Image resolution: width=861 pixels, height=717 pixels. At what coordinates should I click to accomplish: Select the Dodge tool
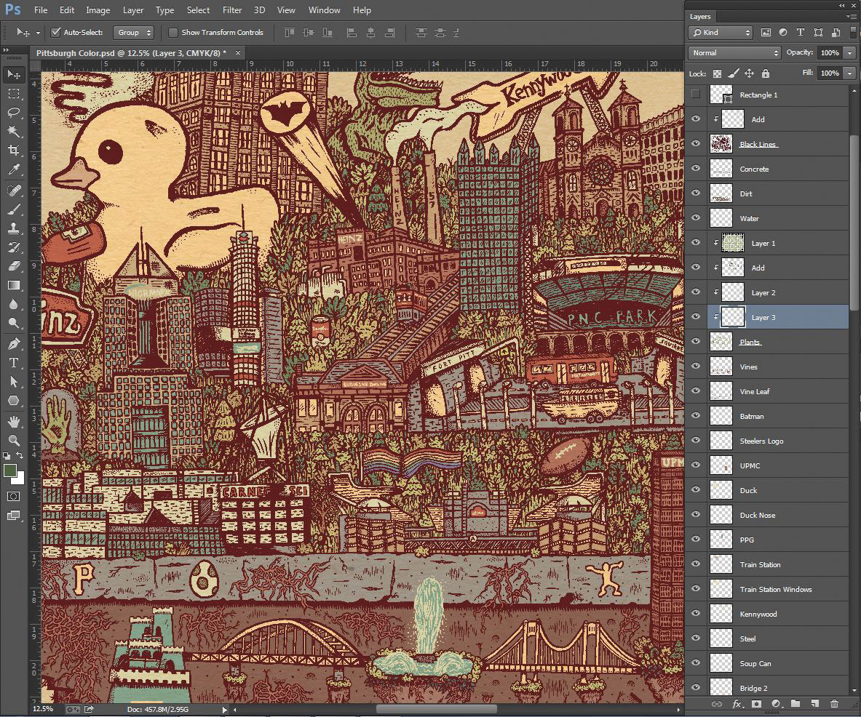pyautogui.click(x=14, y=323)
